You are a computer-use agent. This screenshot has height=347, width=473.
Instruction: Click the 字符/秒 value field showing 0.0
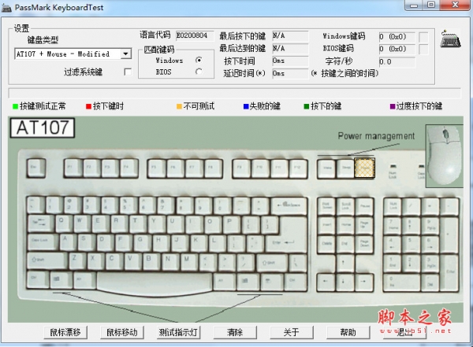pyautogui.click(x=397, y=61)
